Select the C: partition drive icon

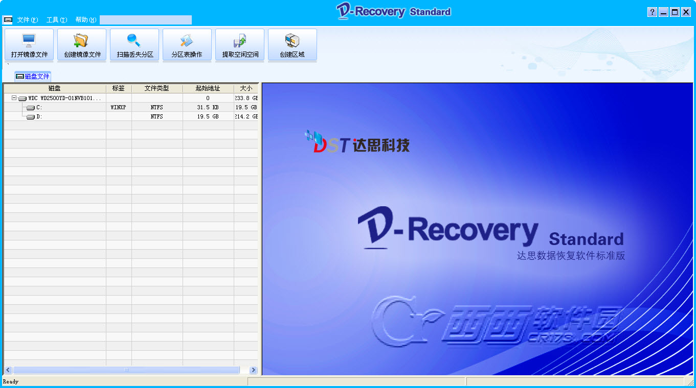click(x=31, y=107)
